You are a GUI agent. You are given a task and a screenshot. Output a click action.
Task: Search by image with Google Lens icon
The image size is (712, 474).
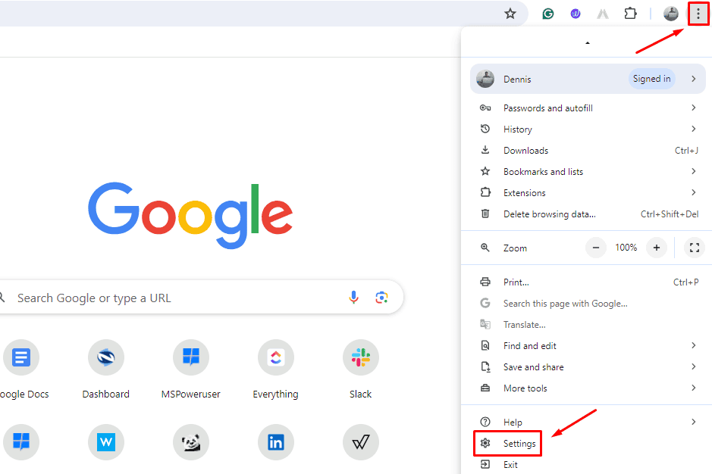pyautogui.click(x=381, y=298)
